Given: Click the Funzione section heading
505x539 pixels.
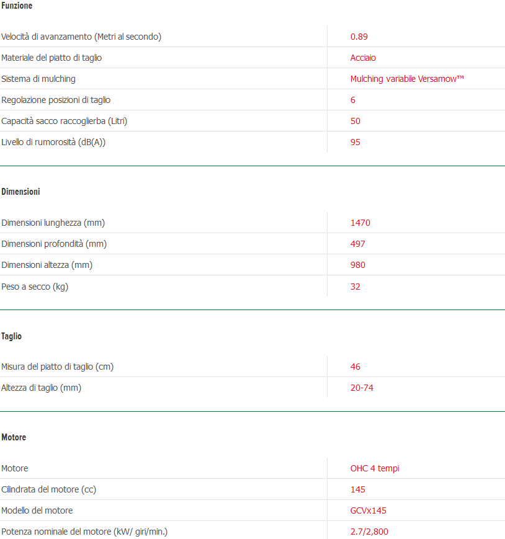Looking at the screenshot, I should [17, 6].
